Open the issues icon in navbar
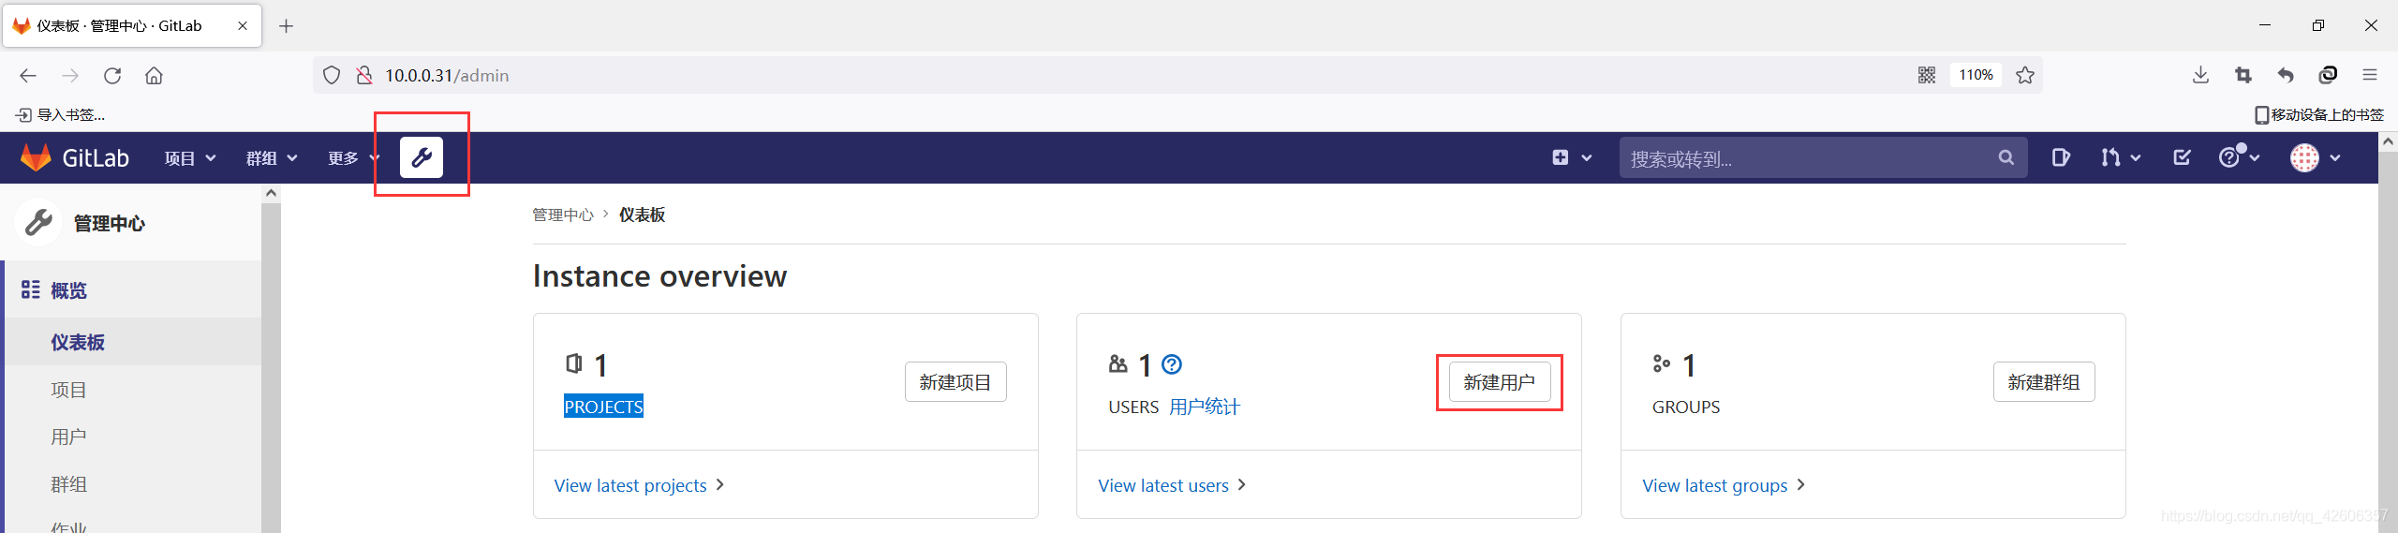2398x533 pixels. pyautogui.click(x=2061, y=157)
